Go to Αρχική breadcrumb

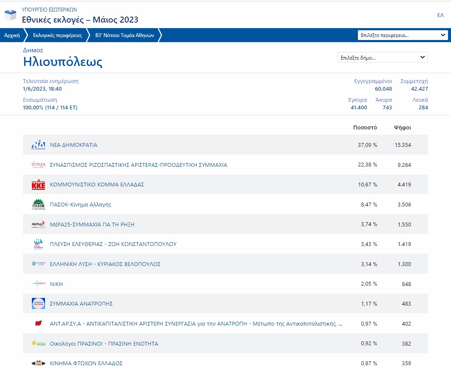point(12,35)
